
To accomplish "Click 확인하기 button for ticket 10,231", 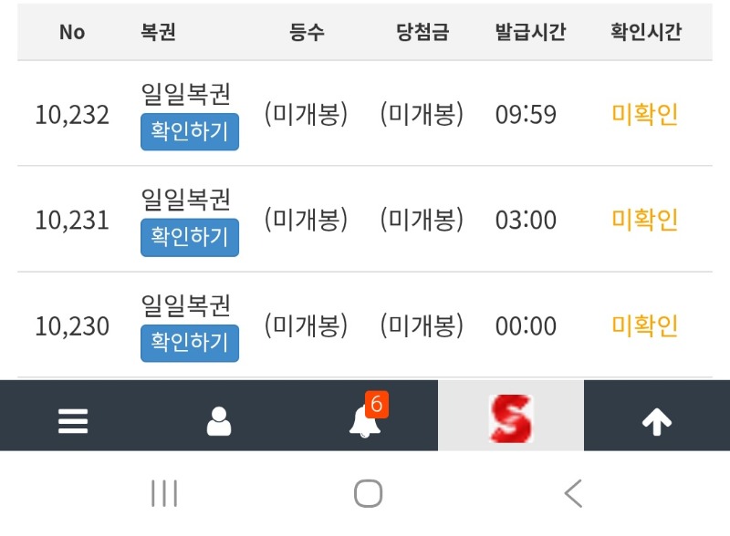I will click(x=190, y=237).
